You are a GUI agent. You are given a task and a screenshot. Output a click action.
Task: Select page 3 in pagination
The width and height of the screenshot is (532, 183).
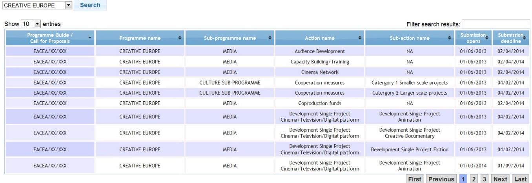pyautogui.click(x=485, y=179)
